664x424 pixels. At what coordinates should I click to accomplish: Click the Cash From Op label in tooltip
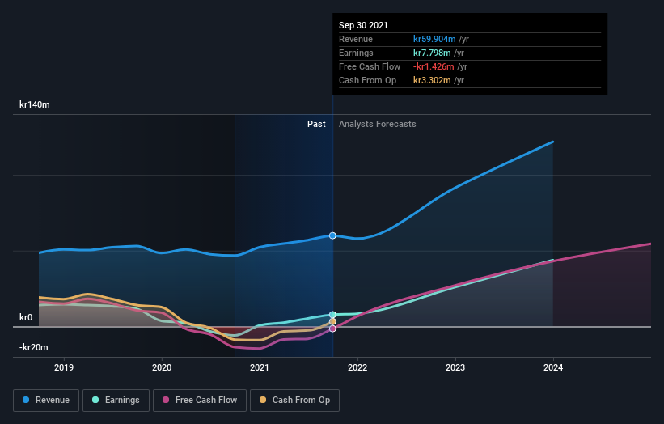(367, 80)
